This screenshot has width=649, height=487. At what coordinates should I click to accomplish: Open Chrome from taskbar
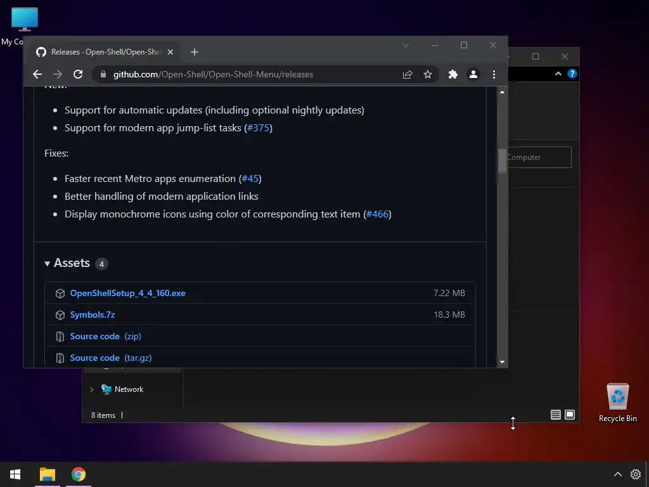(x=78, y=474)
